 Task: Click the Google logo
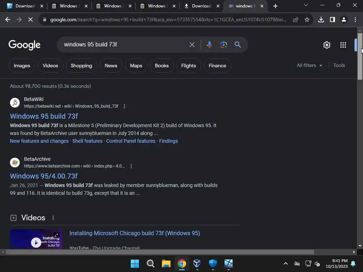24,45
